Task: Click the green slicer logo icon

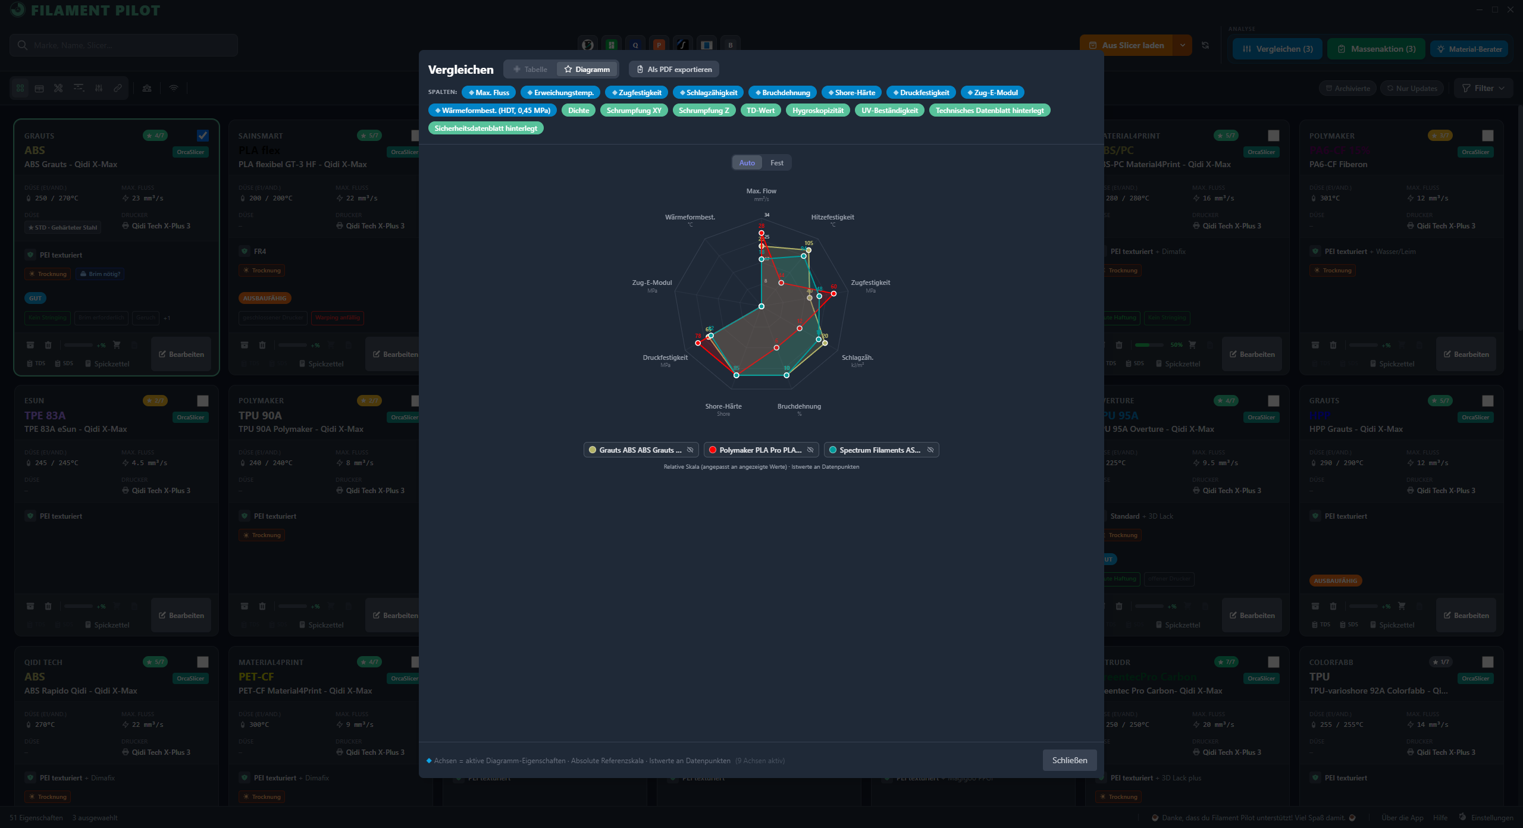Action: pyautogui.click(x=611, y=45)
